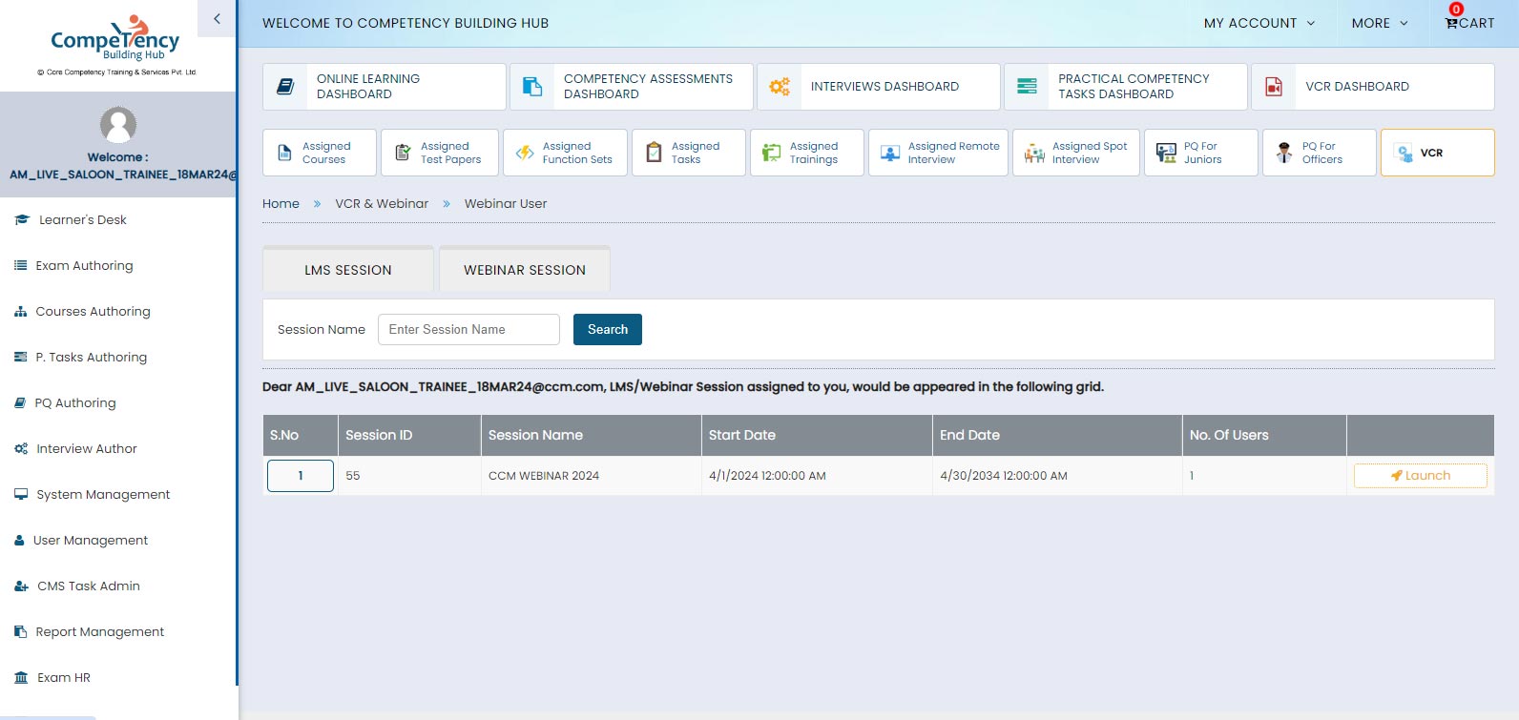Click the PQ For Officers icon
Image resolution: width=1519 pixels, height=720 pixels.
pyautogui.click(x=1284, y=153)
